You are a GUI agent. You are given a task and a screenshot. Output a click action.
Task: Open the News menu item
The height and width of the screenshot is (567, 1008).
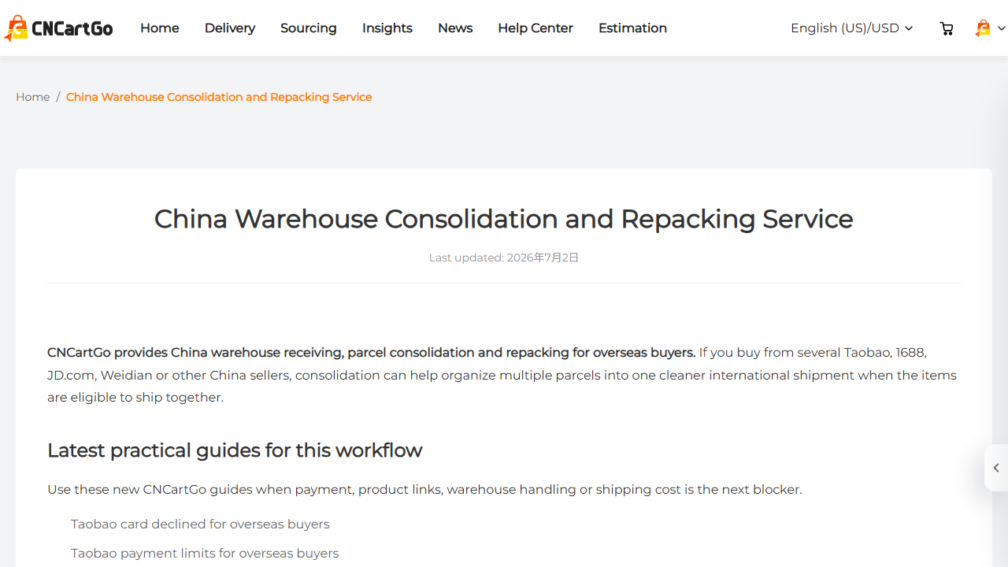(455, 28)
